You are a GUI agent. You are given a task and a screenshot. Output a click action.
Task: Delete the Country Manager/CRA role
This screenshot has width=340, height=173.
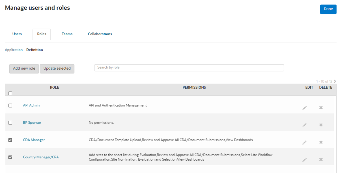(321, 160)
